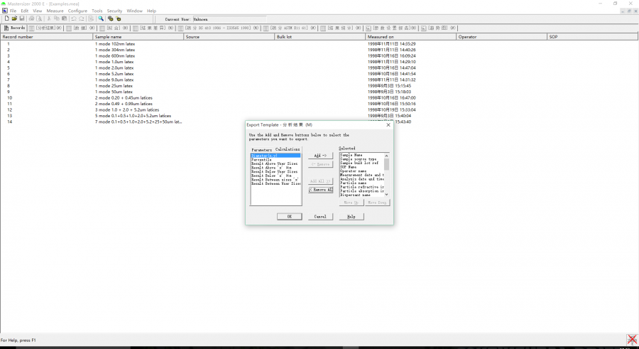639x349 pixels.
Task: Open the Help menu
Action: coord(152,11)
